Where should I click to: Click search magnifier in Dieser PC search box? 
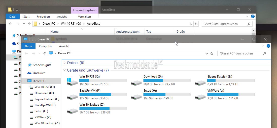(x=264, y=53)
